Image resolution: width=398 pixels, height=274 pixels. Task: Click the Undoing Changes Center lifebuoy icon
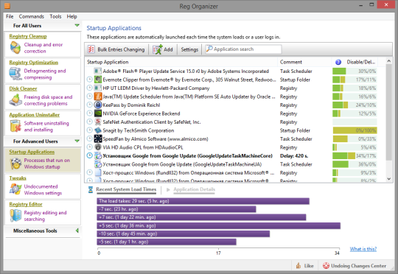click(326, 266)
